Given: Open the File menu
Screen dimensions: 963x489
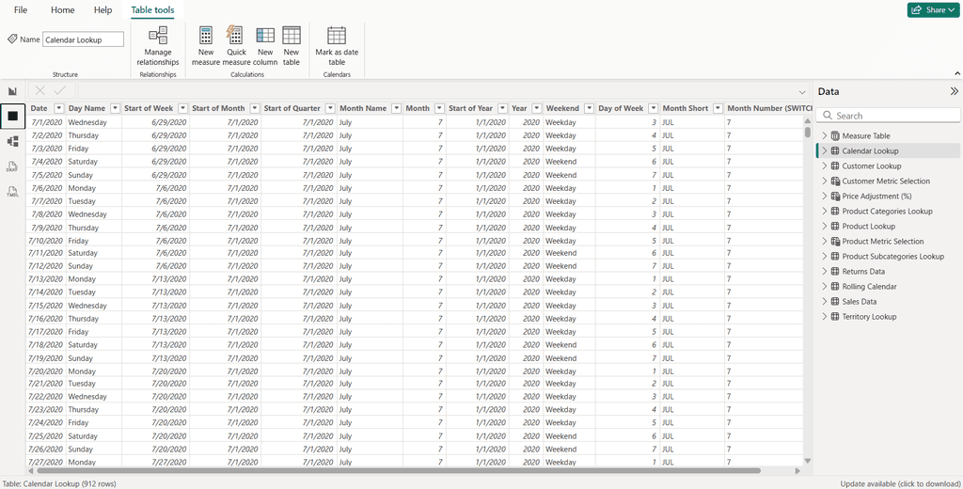Looking at the screenshot, I should (21, 10).
